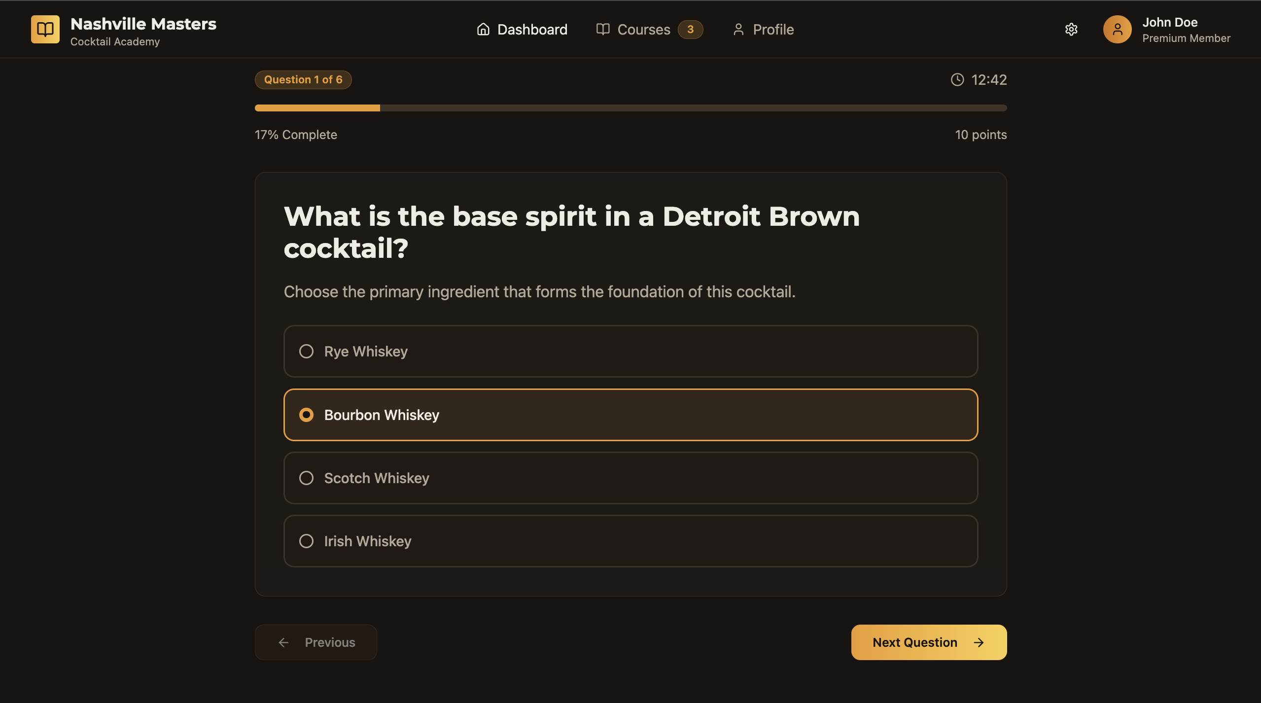
Task: Click the Previous button
Action: tap(315, 642)
